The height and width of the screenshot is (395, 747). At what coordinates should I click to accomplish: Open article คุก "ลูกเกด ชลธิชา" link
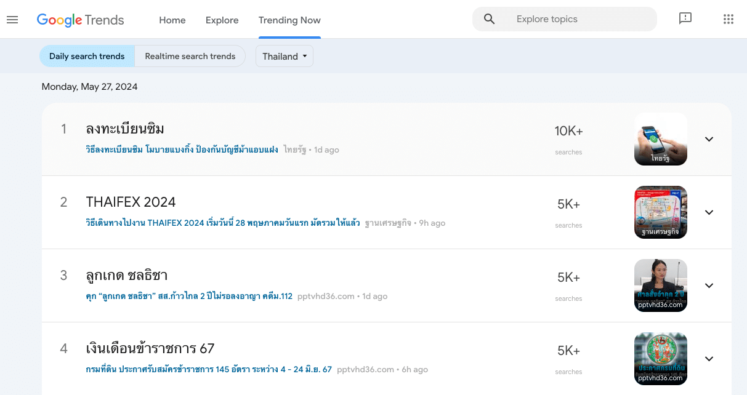pyautogui.click(x=189, y=296)
